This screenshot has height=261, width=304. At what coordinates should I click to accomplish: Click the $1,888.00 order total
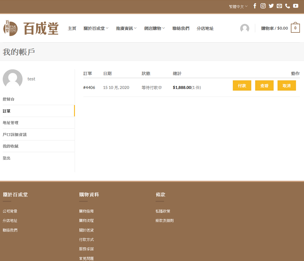click(x=182, y=87)
